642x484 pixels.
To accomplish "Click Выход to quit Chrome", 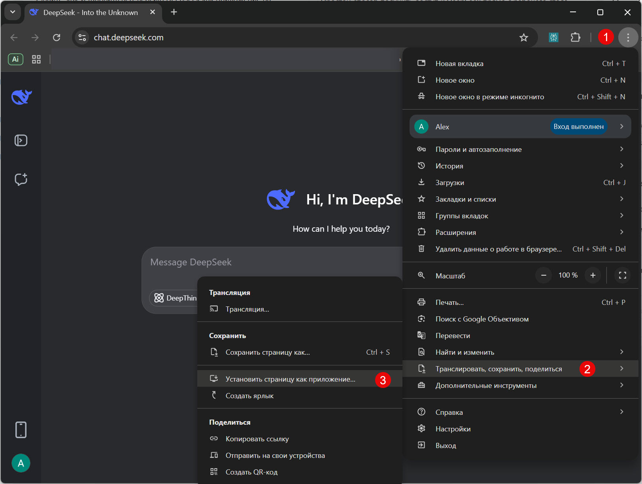I will tap(520, 446).
